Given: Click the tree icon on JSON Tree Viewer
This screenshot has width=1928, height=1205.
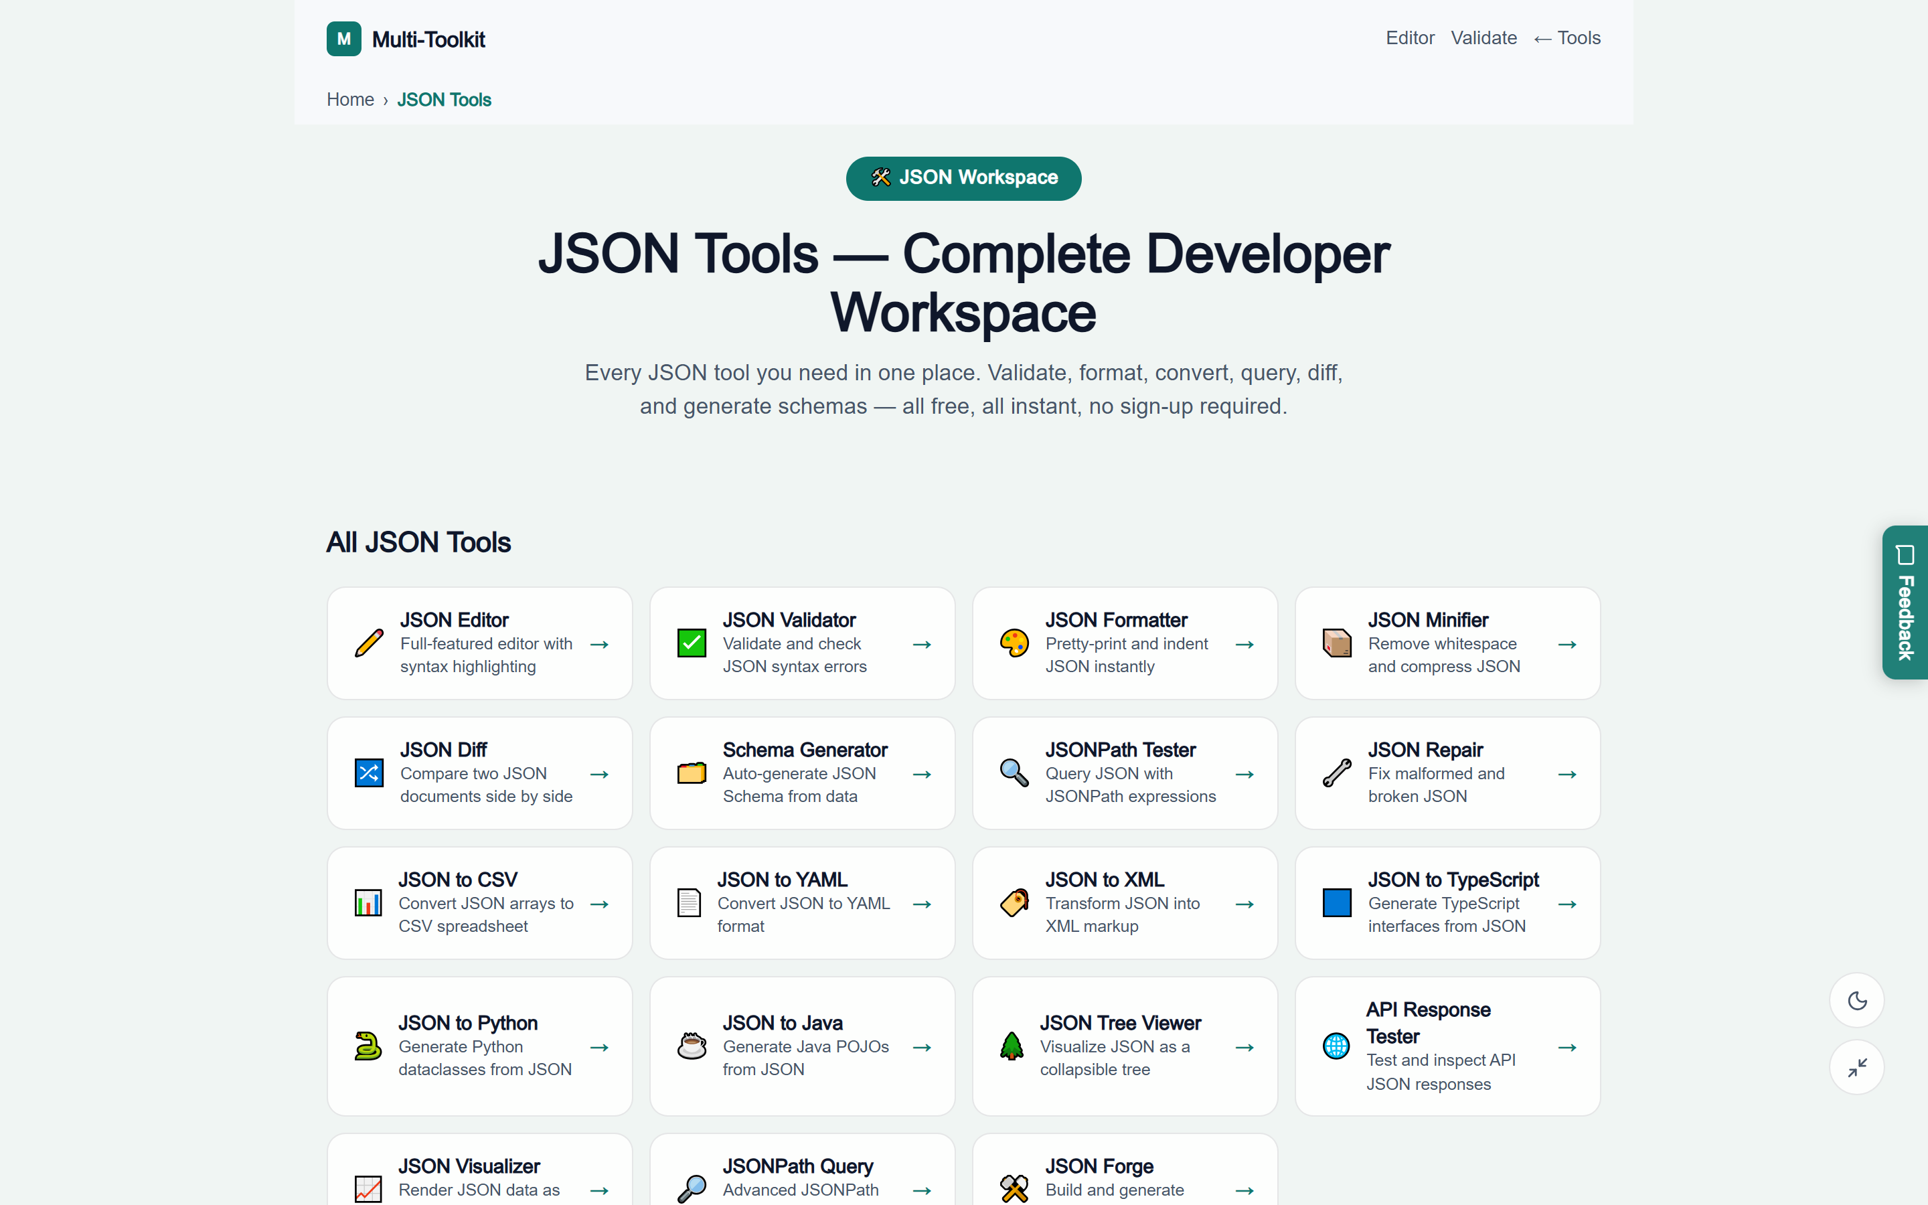Looking at the screenshot, I should tap(1012, 1046).
